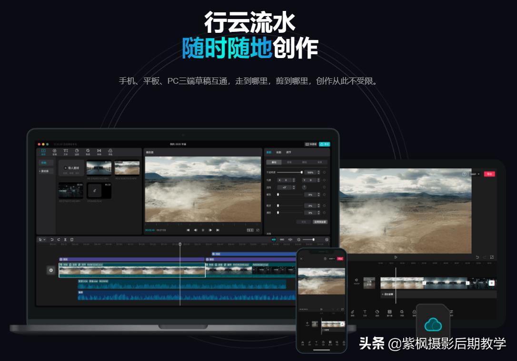The width and height of the screenshot is (517, 361).
Task: Click the 导入素材 import material button
Action: tap(71, 167)
